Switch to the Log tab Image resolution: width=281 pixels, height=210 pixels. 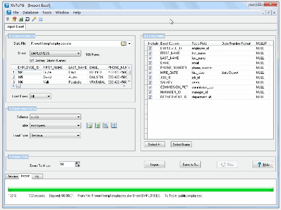37,176
